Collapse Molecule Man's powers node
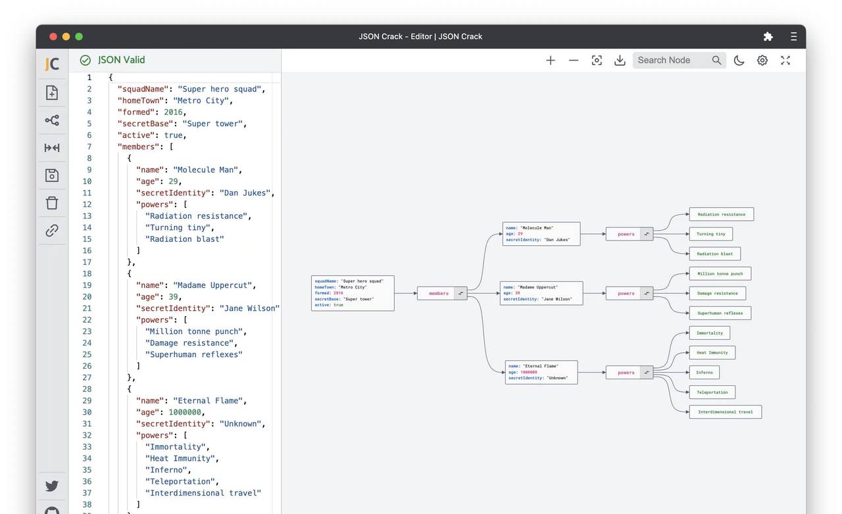Screen dimensions: 842x514 (x=647, y=234)
